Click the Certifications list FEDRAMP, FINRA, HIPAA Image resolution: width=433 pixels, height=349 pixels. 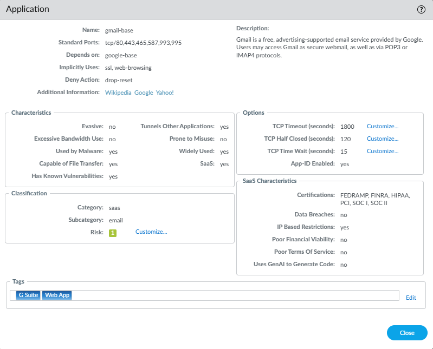coord(375,199)
